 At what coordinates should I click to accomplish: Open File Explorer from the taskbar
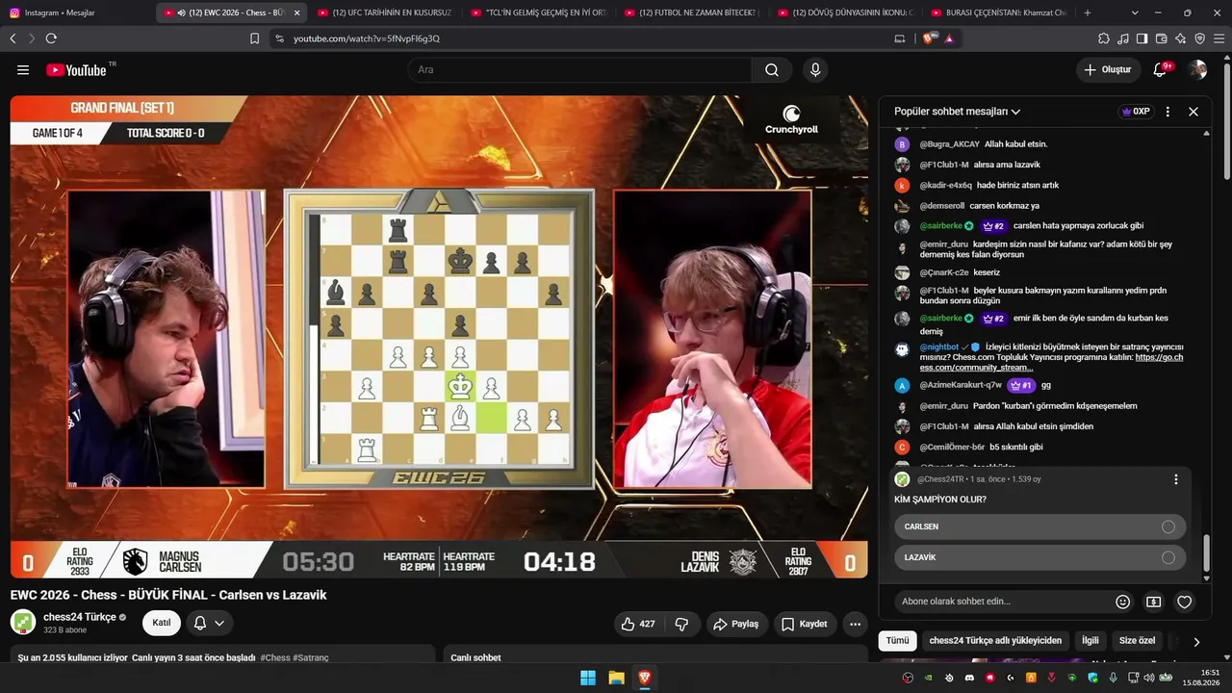(x=616, y=678)
